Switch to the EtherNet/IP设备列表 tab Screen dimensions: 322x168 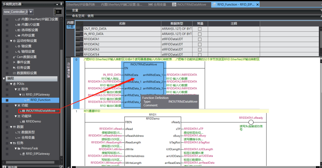pyautogui.click(x=81, y=4)
